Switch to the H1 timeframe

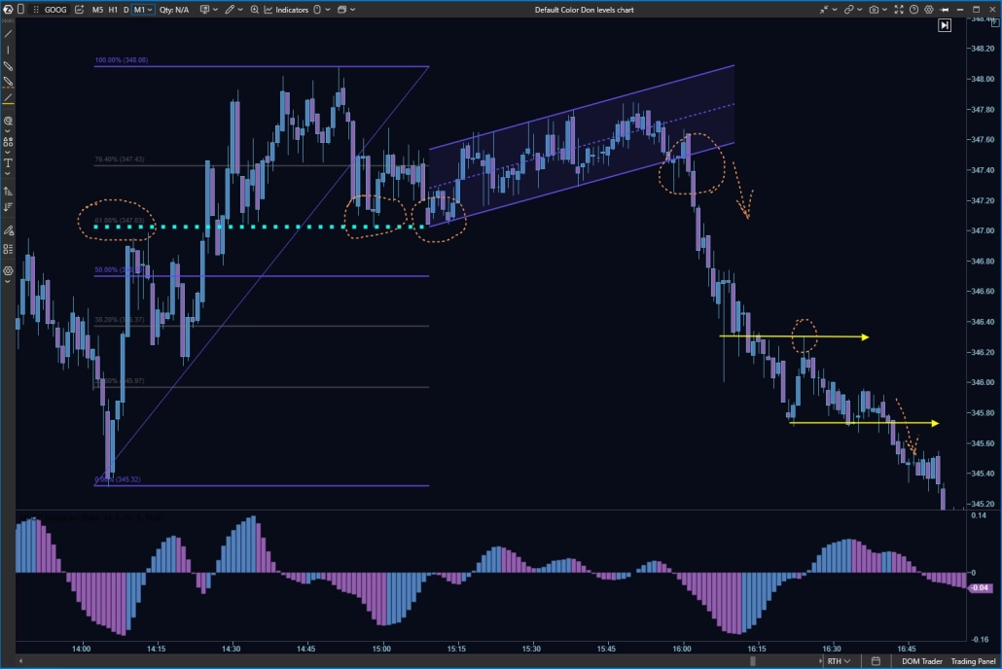pos(113,10)
